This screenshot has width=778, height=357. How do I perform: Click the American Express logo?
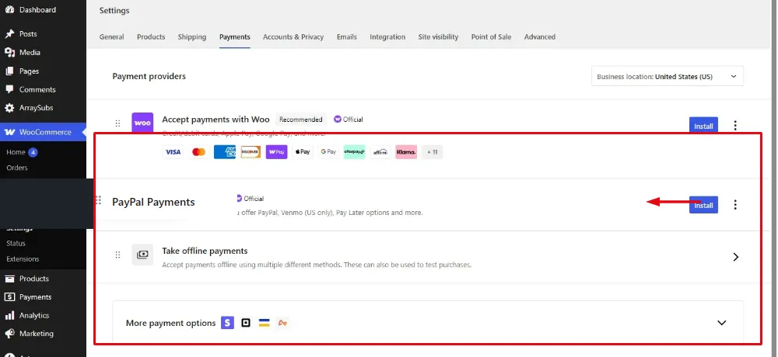coord(225,152)
